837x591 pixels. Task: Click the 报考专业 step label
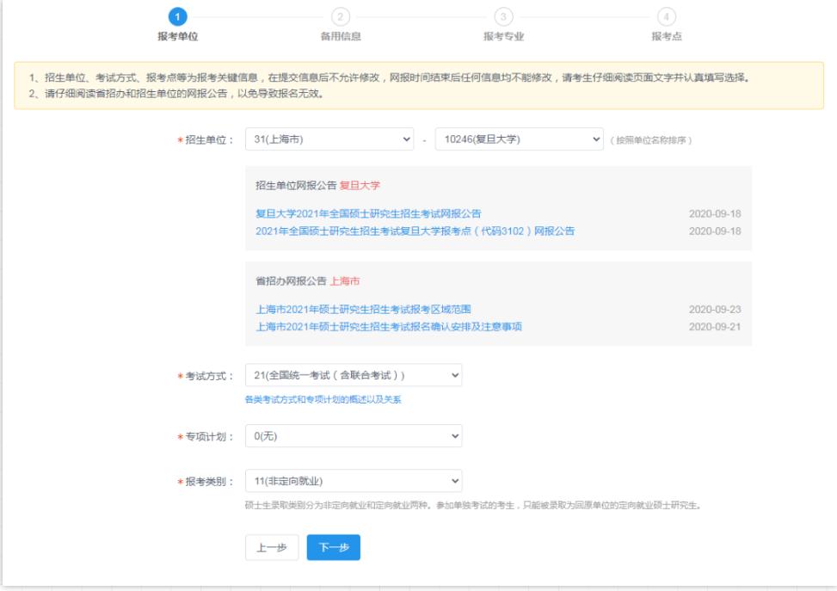coord(503,36)
